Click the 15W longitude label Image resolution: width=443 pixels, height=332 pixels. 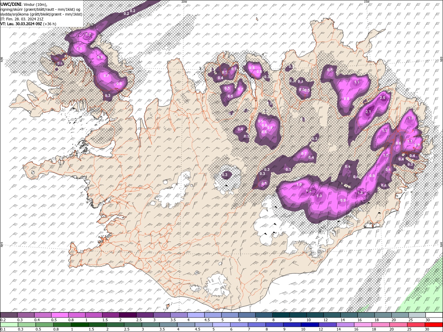pyautogui.click(x=367, y=1)
